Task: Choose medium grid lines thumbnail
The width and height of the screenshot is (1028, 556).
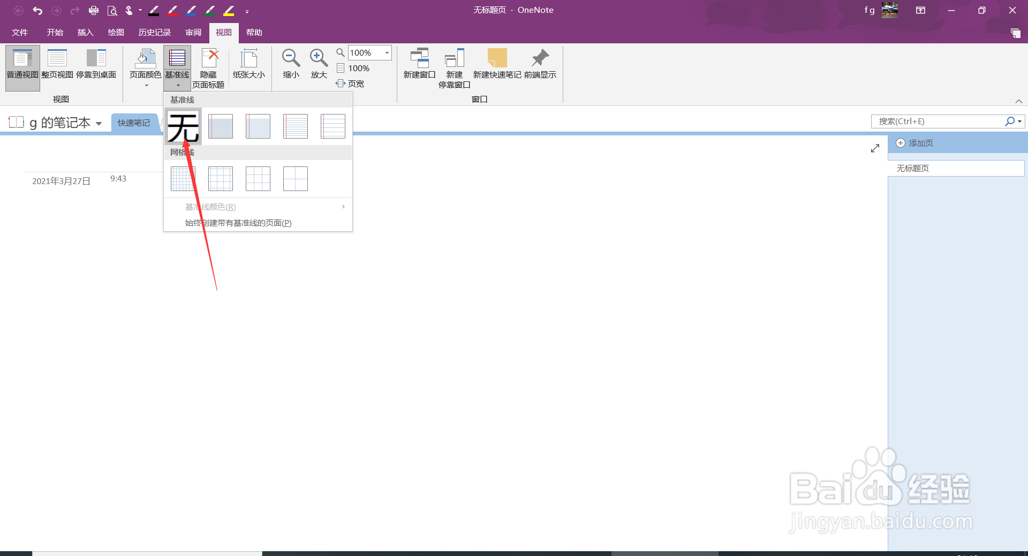Action: point(221,179)
